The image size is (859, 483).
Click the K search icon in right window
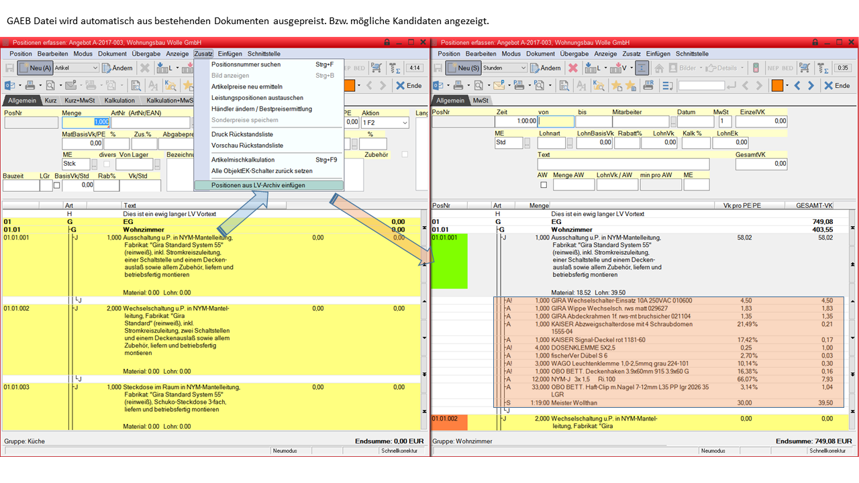[599, 85]
